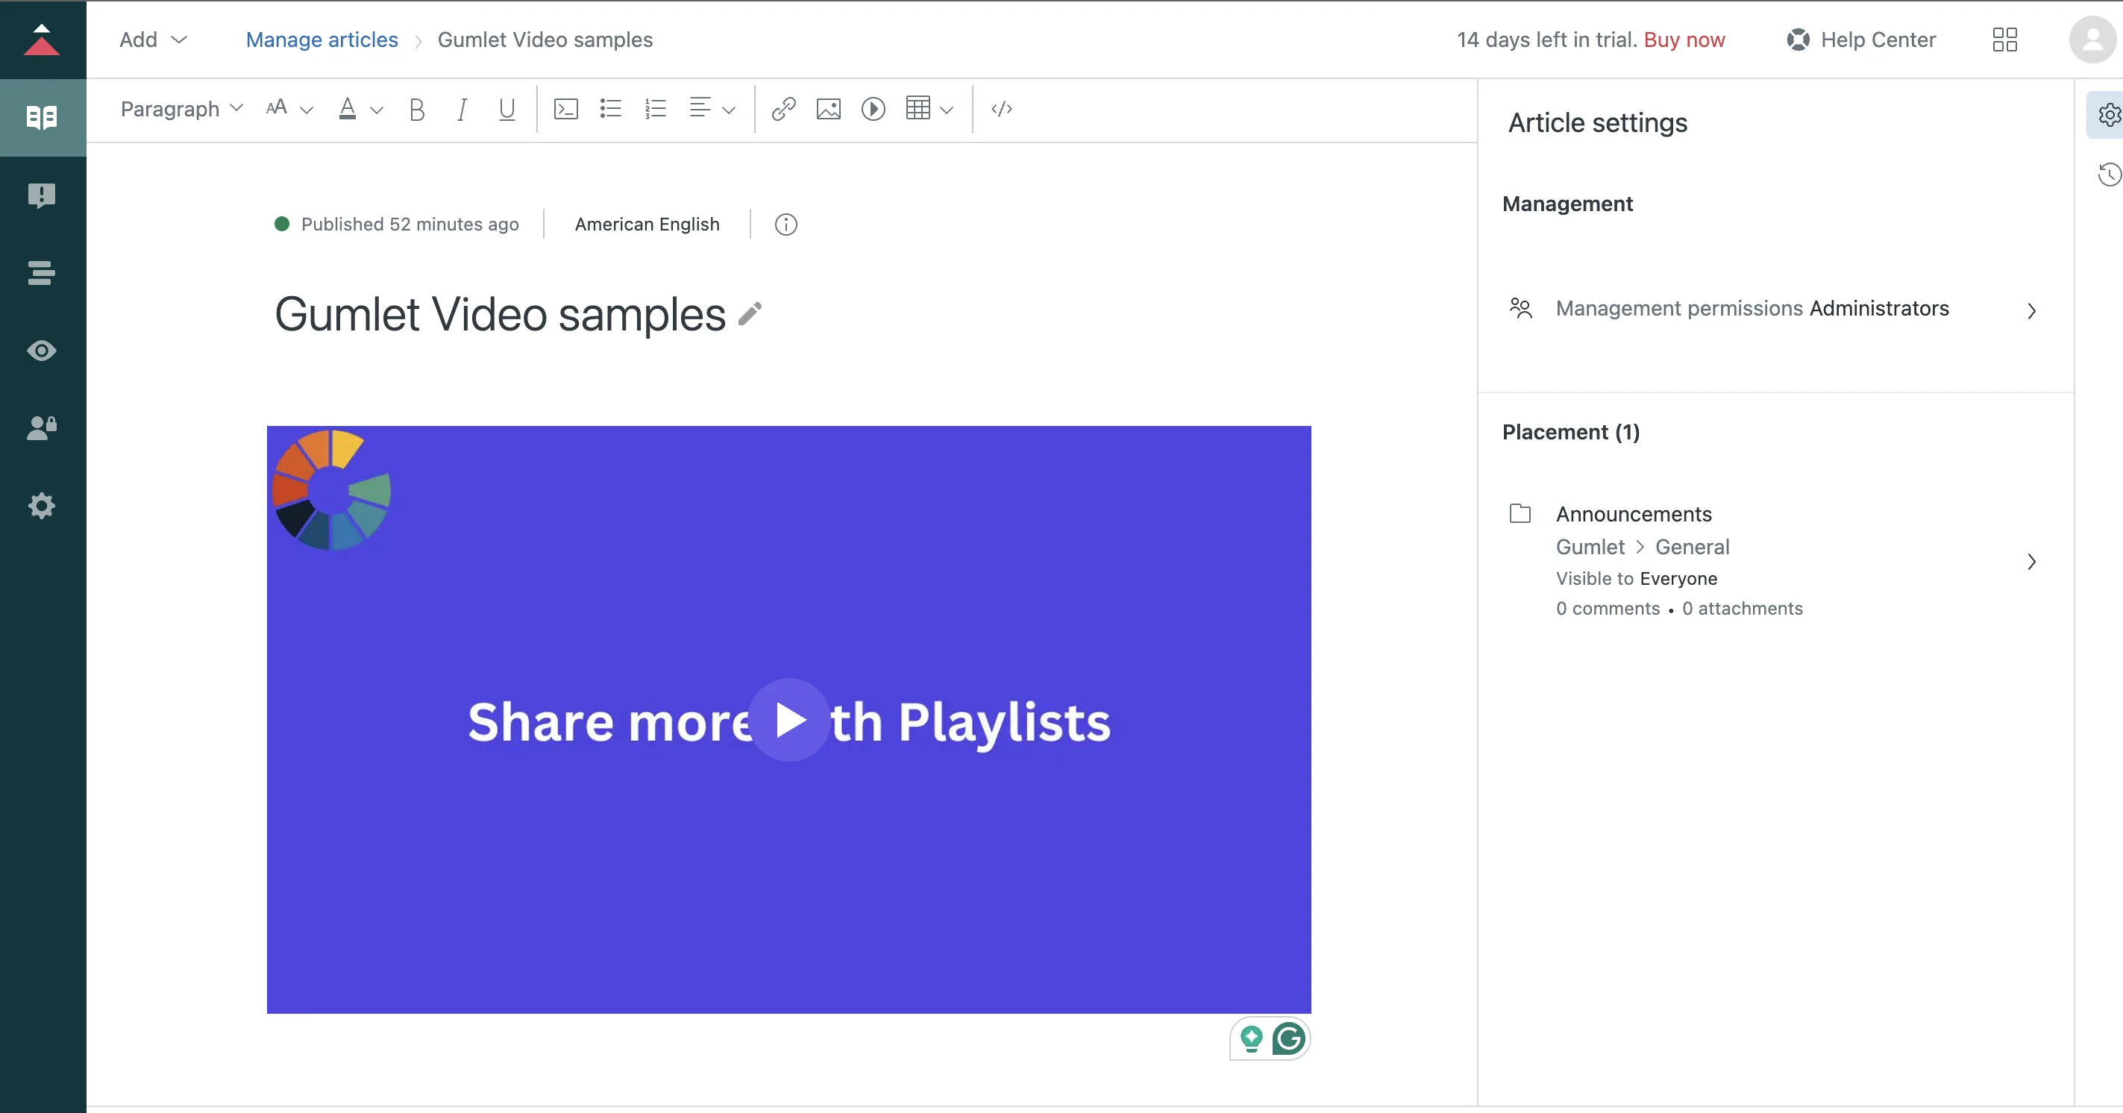Image resolution: width=2123 pixels, height=1113 pixels.
Task: Open the source code editor icon
Action: [1001, 109]
